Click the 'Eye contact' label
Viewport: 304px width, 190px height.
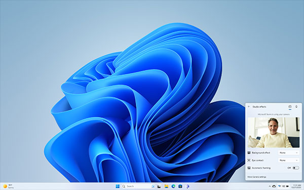[x=258, y=160]
